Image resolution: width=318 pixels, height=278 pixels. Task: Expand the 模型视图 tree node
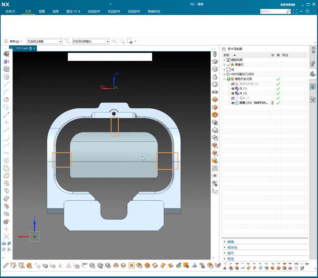point(224,60)
